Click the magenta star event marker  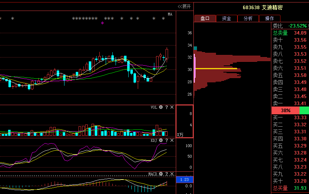pyautogui.click(x=103, y=23)
